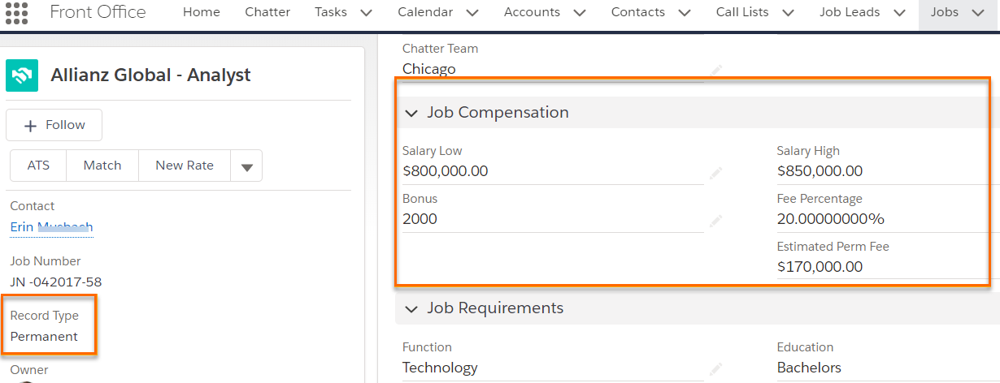
Task: Click the Estimated Perm Fee $170,000.00
Action: (x=820, y=267)
